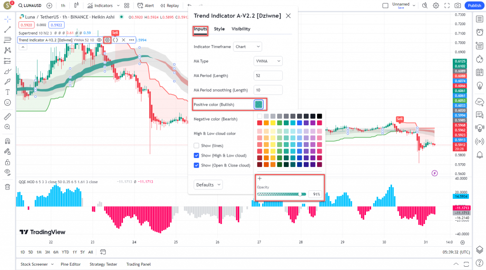Viewport: 486px width, 270px height.
Task: Switch to the Inputs tab
Action: coord(200,29)
